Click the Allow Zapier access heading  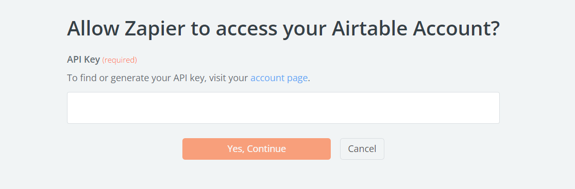tap(283, 29)
